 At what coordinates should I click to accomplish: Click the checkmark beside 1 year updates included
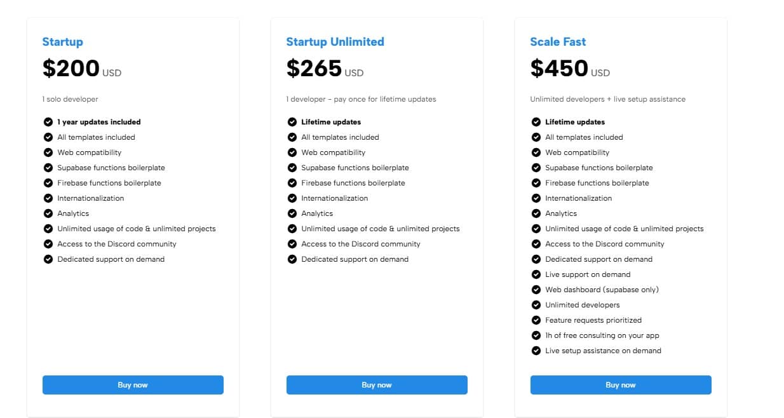tap(48, 122)
